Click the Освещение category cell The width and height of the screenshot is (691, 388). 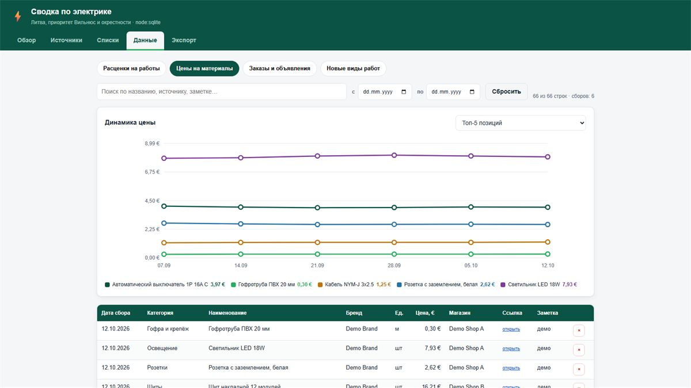tap(162, 348)
